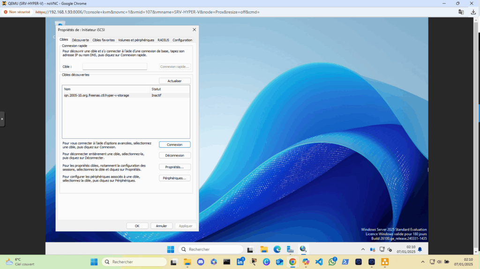Image resolution: width=480 pixels, height=269 pixels.
Task: Click the VM taskbar Rechercher search box
Action: tap(210, 249)
